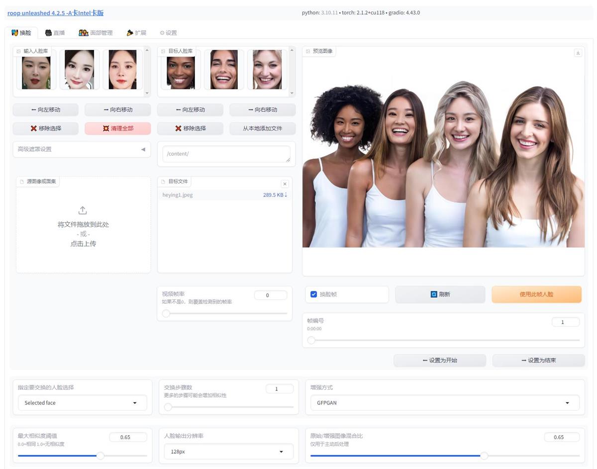The height and width of the screenshot is (469, 597).
Task: Click the upload icon in the source image dropzone
Action: pos(83,210)
